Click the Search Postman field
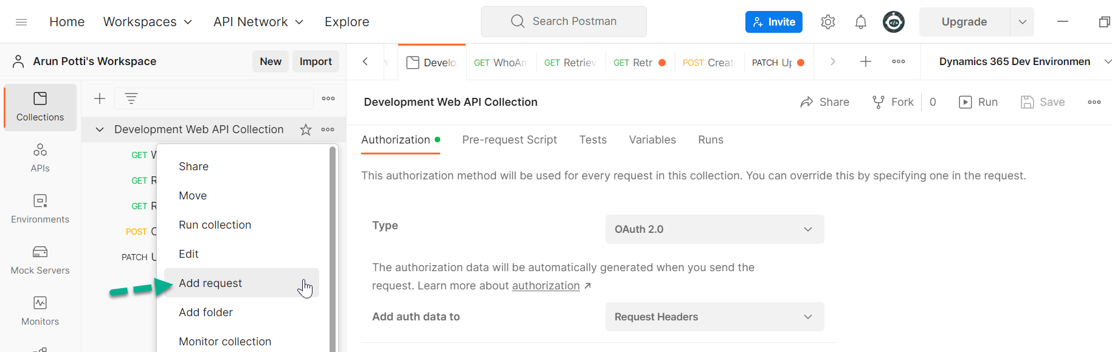1112x352 pixels. 564,22
